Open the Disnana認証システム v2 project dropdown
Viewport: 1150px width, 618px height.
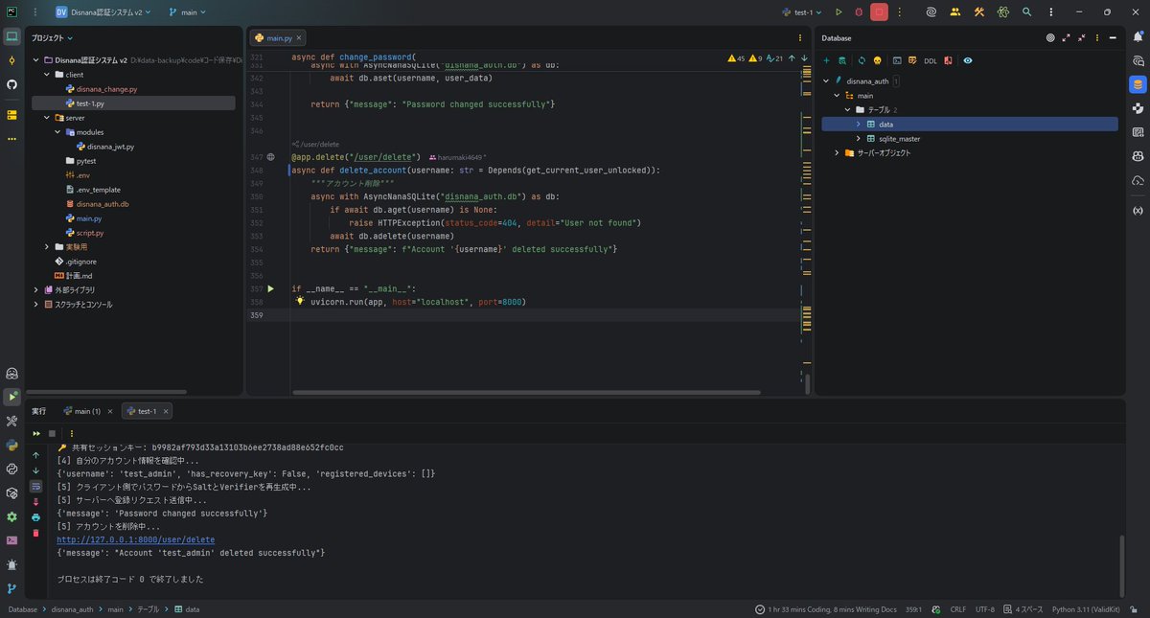click(103, 12)
